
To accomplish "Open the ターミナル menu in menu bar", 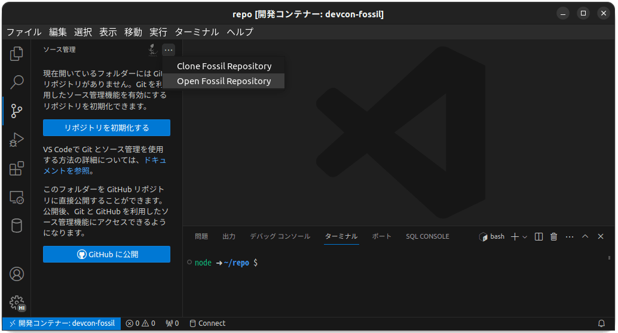I will pyautogui.click(x=197, y=32).
